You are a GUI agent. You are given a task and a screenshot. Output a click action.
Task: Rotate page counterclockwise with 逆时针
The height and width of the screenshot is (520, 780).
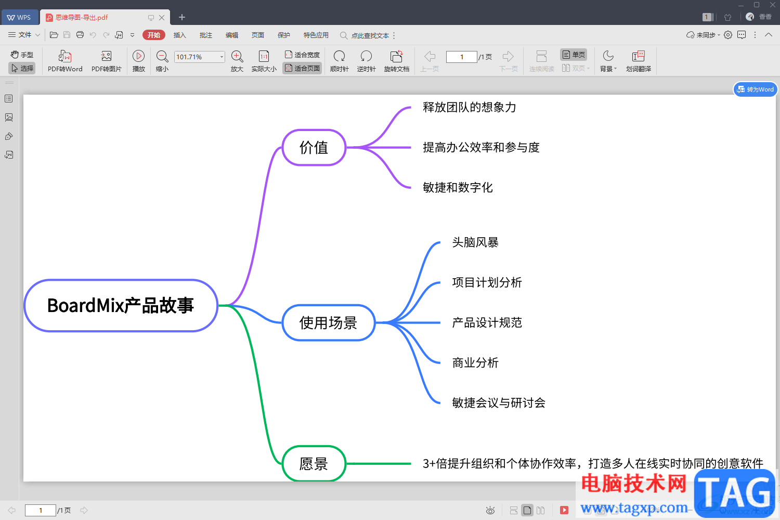click(366, 61)
